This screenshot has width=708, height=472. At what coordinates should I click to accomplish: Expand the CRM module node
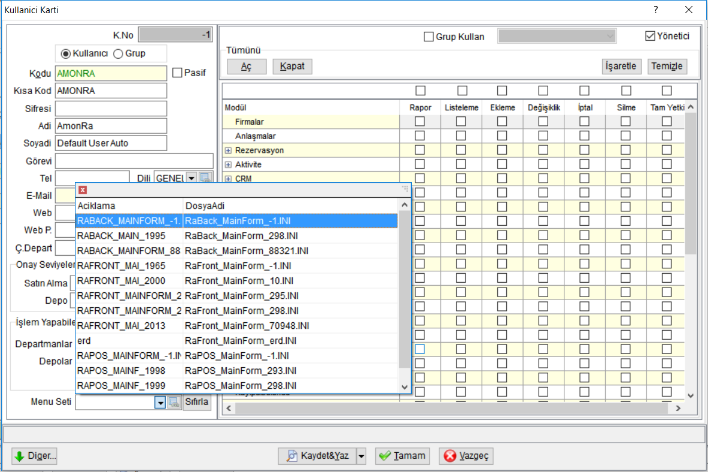pos(229,179)
